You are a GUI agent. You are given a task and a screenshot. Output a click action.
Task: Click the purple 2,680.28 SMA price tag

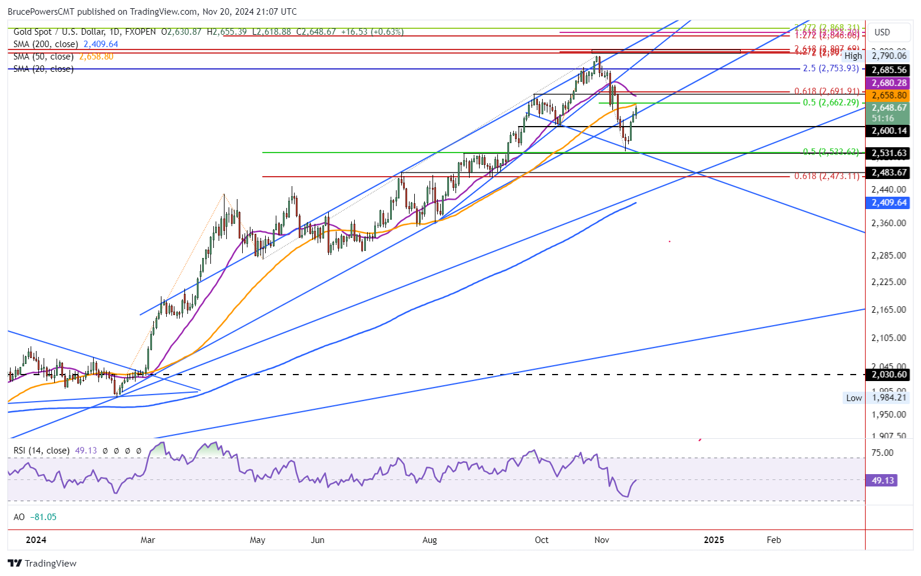pos(889,83)
